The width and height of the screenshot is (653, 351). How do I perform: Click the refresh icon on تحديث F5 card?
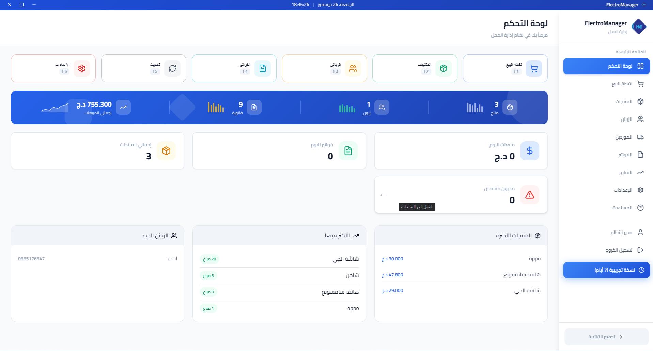pyautogui.click(x=173, y=68)
